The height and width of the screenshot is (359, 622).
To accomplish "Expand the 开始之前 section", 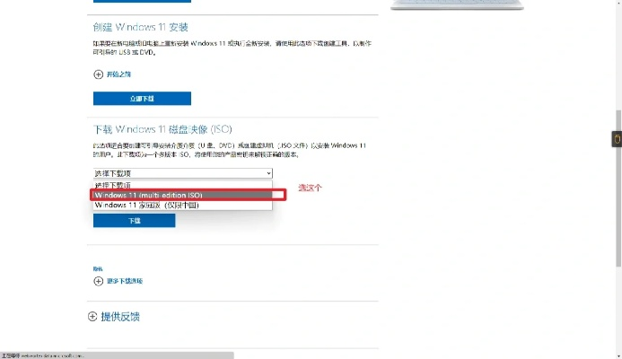I will 118,74.
